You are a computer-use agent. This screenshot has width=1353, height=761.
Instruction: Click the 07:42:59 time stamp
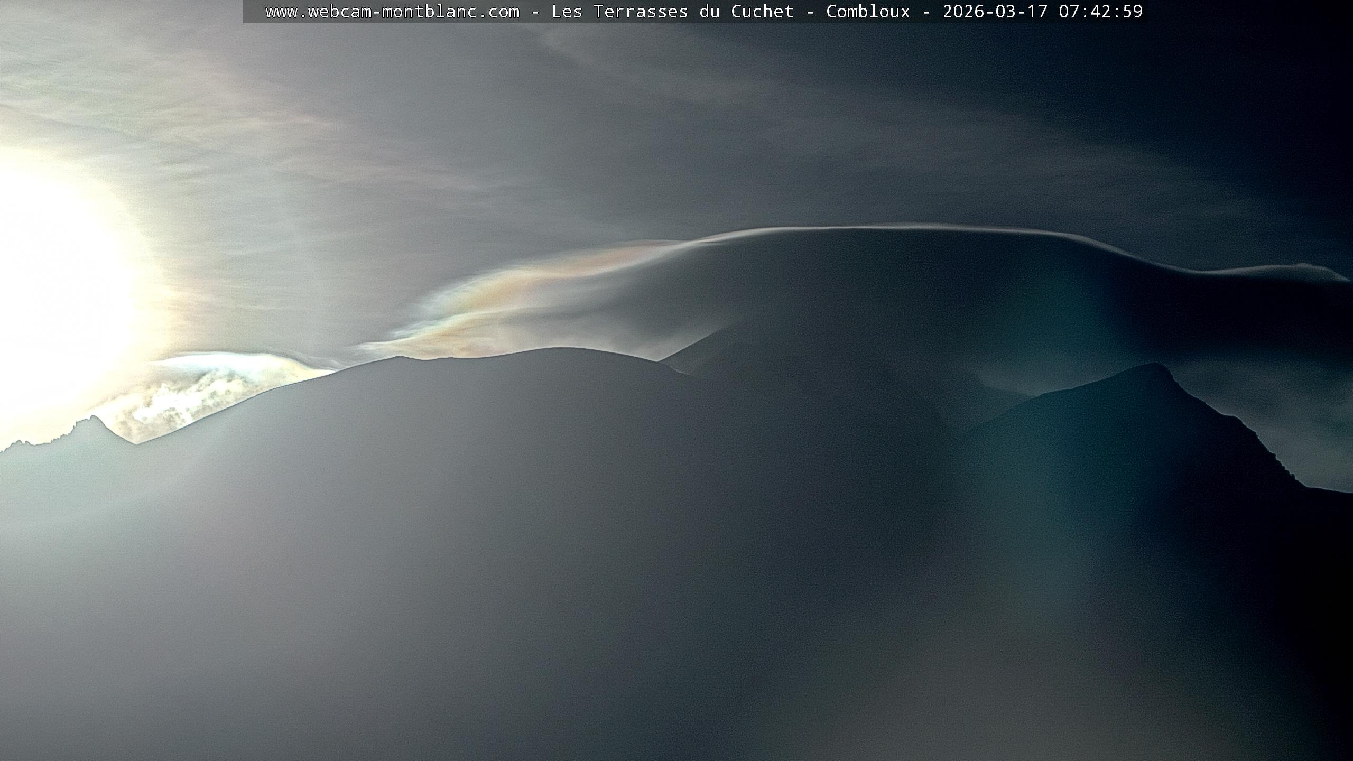(x=1100, y=12)
